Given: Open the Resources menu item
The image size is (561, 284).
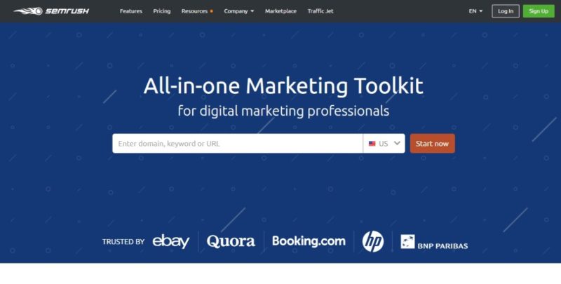Looking at the screenshot, I should click(194, 11).
